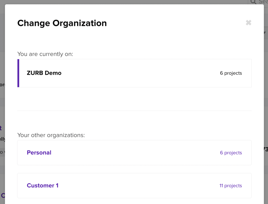Click Customer 1's "11 projects" count
The width and height of the screenshot is (268, 204).
coord(231,186)
